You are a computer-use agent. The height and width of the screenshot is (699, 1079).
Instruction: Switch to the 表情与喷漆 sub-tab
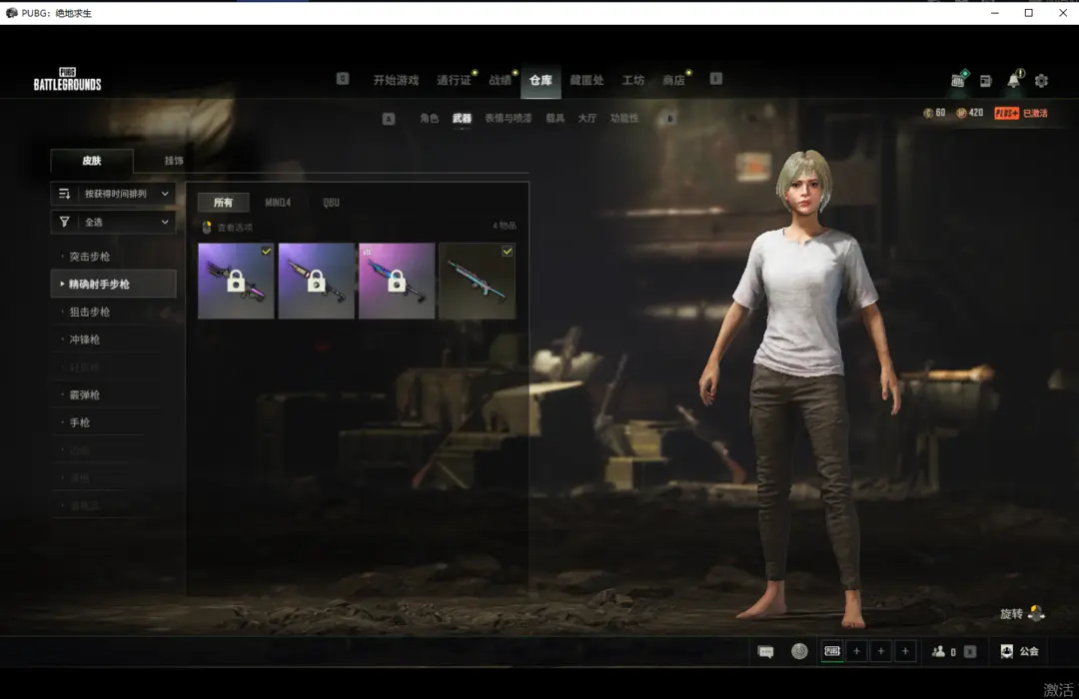coord(509,119)
